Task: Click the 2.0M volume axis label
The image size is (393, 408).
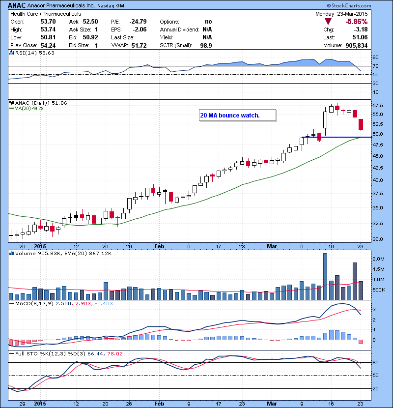Action: pyautogui.click(x=378, y=259)
